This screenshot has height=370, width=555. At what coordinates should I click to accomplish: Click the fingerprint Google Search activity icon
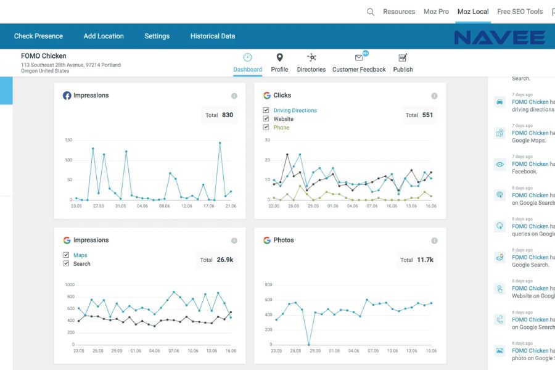pos(499,195)
